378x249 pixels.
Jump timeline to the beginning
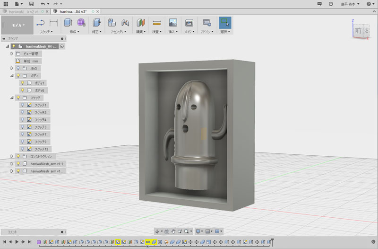(x=4, y=242)
